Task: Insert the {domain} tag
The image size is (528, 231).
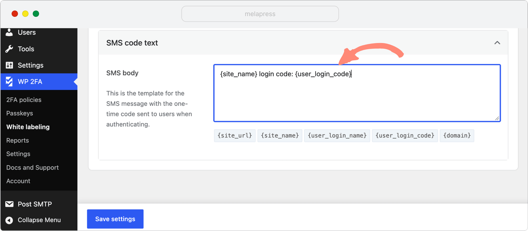Action: pyautogui.click(x=457, y=135)
